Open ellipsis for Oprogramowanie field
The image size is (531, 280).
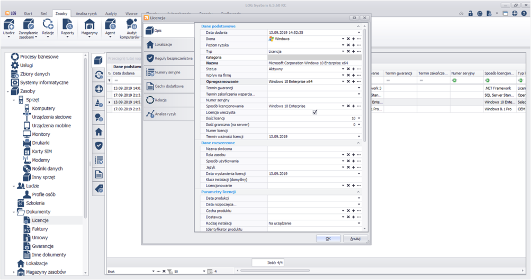tap(359, 81)
